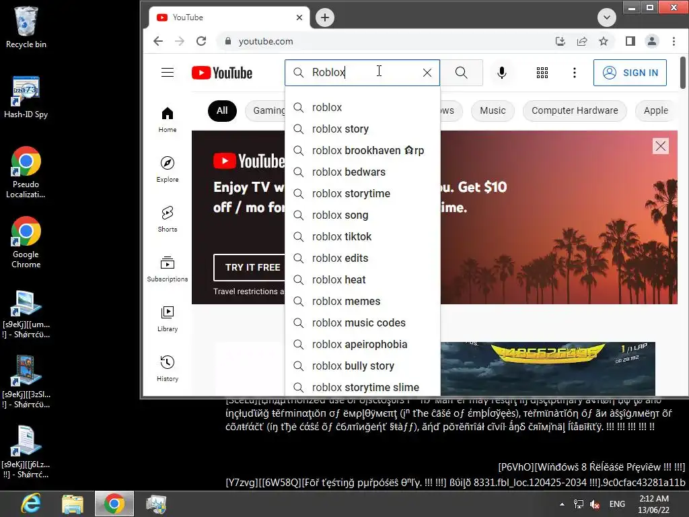689x517 pixels.
Task: Choose the 'roblox storytime slime' suggestion
Action: (x=363, y=386)
